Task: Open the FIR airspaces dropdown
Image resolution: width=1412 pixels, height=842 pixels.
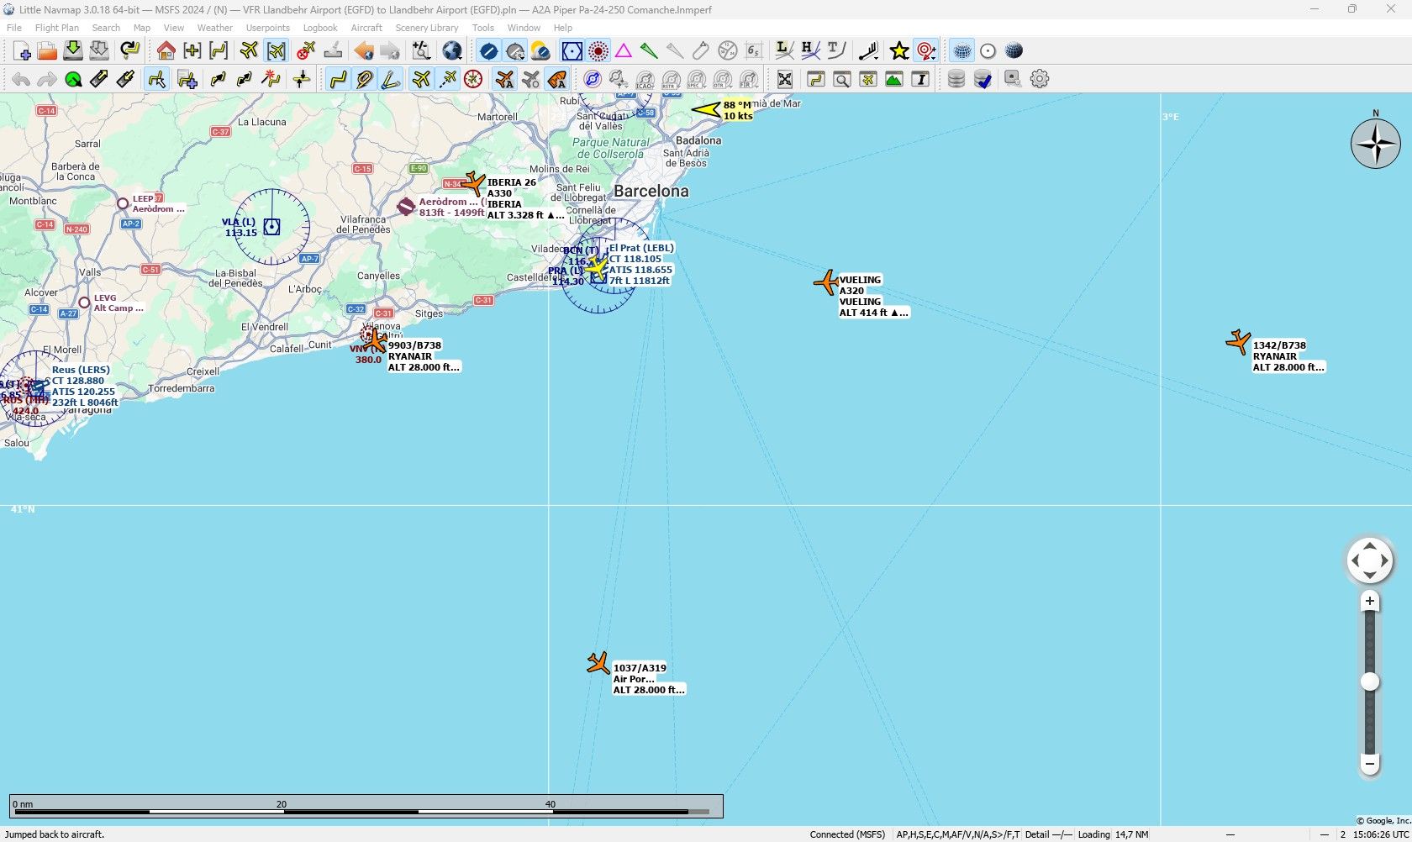Action: (749, 80)
